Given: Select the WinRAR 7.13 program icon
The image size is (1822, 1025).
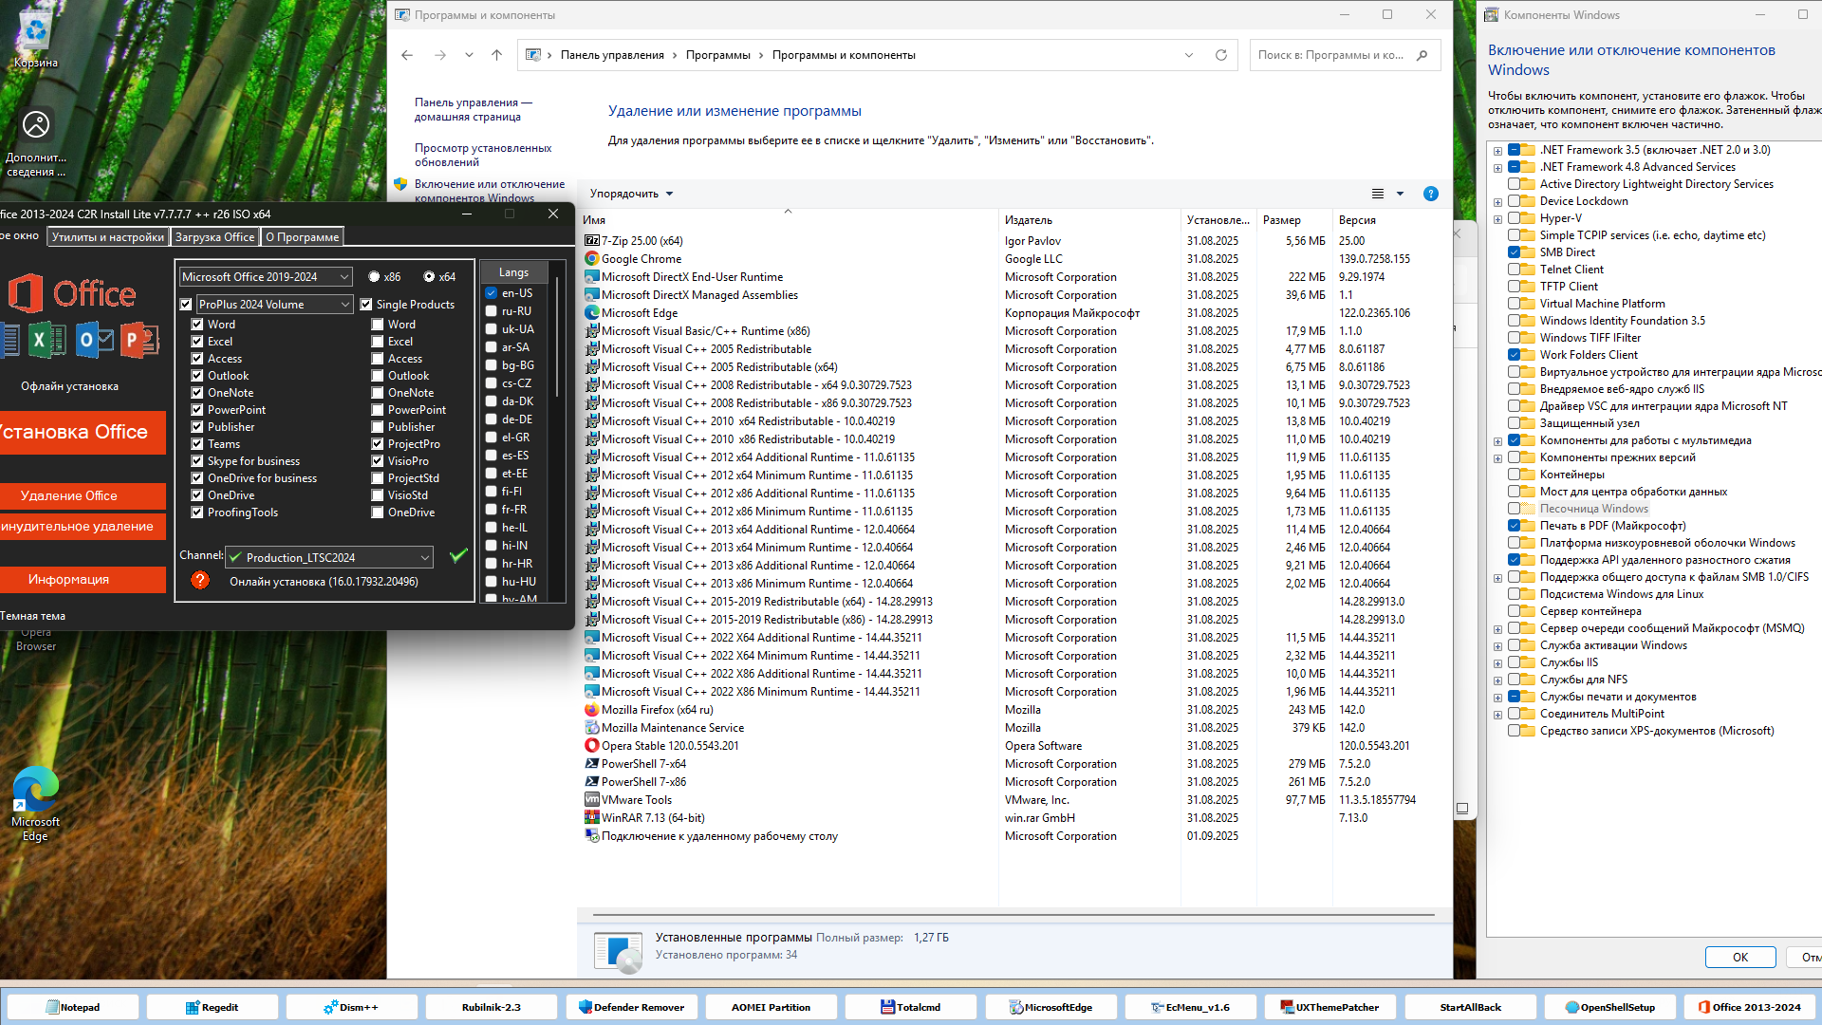Looking at the screenshot, I should (x=592, y=818).
